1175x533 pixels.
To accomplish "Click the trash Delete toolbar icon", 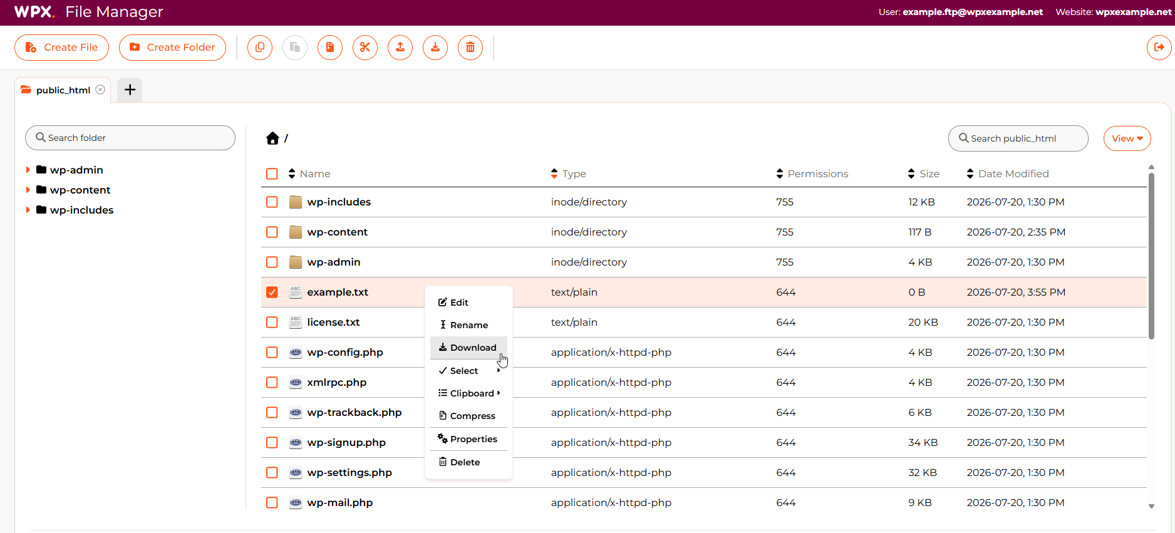I will (470, 48).
